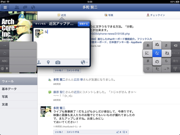180x135 pixels.
Task: Tap the location pin icon in composer
Action: click(48, 62)
